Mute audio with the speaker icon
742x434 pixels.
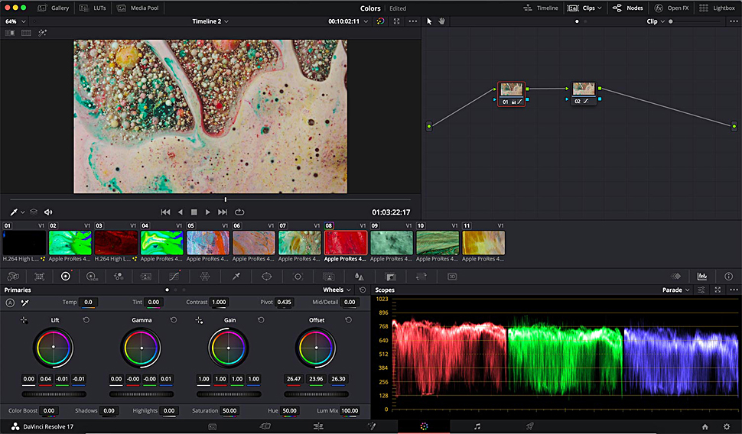[48, 212]
